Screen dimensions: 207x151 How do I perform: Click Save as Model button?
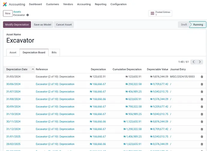click(43, 25)
